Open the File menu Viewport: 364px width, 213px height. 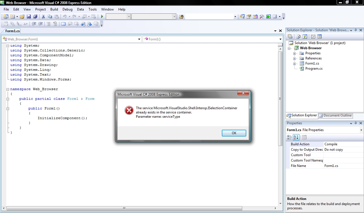pyautogui.click(x=6, y=9)
